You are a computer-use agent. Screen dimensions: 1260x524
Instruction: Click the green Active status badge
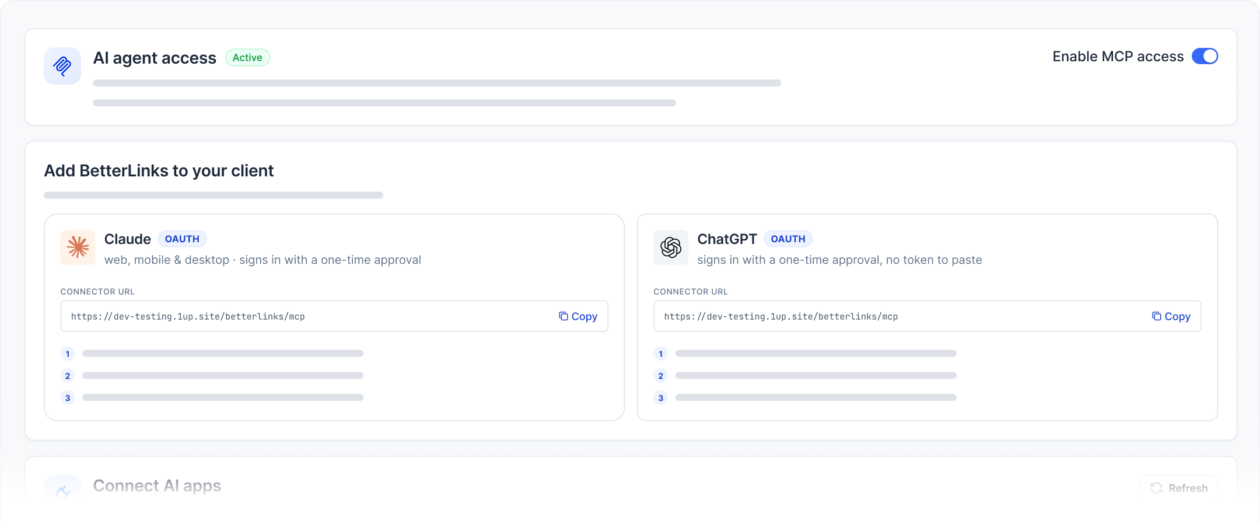click(x=247, y=58)
